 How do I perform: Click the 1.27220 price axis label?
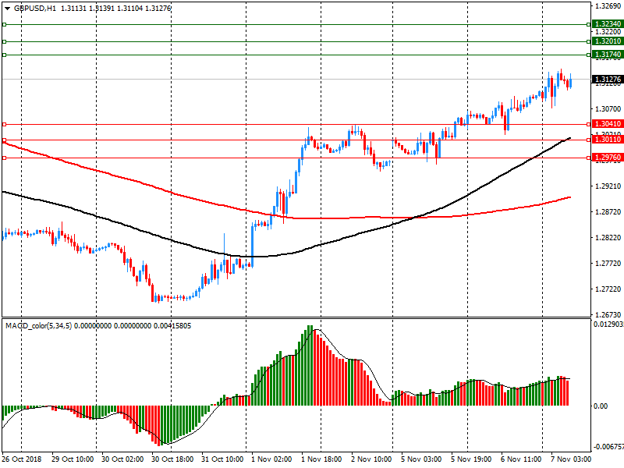608,289
